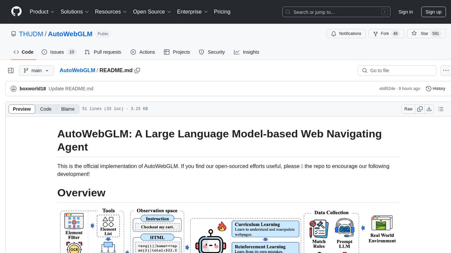Click the Sign up button
Screen dimensions: 451x253
click(x=433, y=12)
